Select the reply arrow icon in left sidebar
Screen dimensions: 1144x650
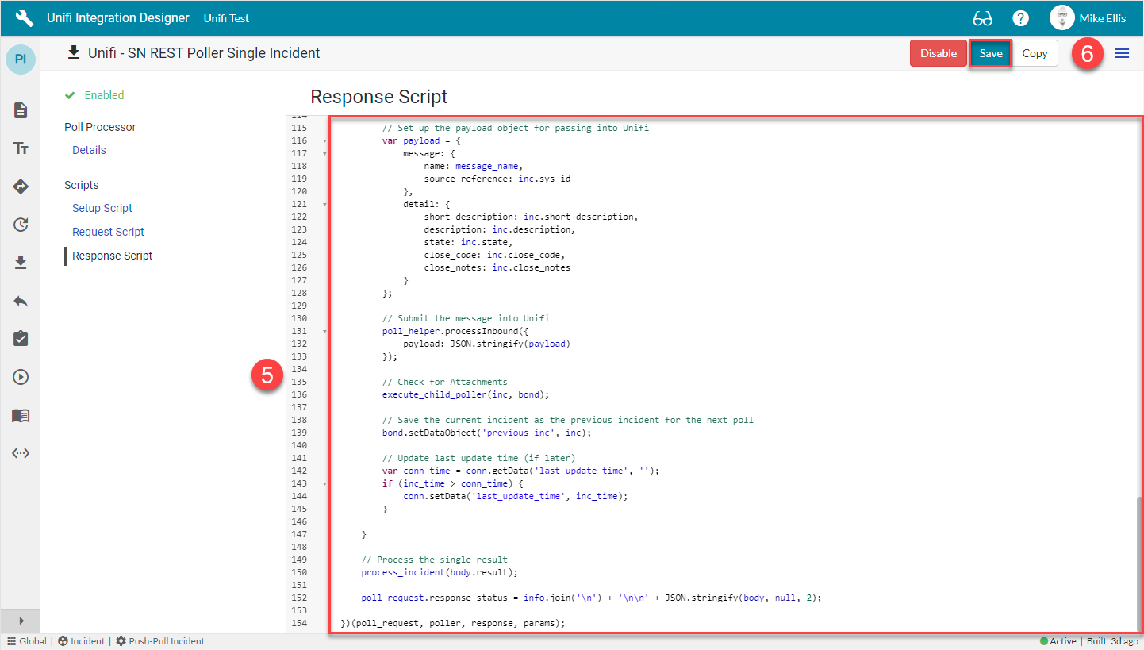(x=20, y=300)
